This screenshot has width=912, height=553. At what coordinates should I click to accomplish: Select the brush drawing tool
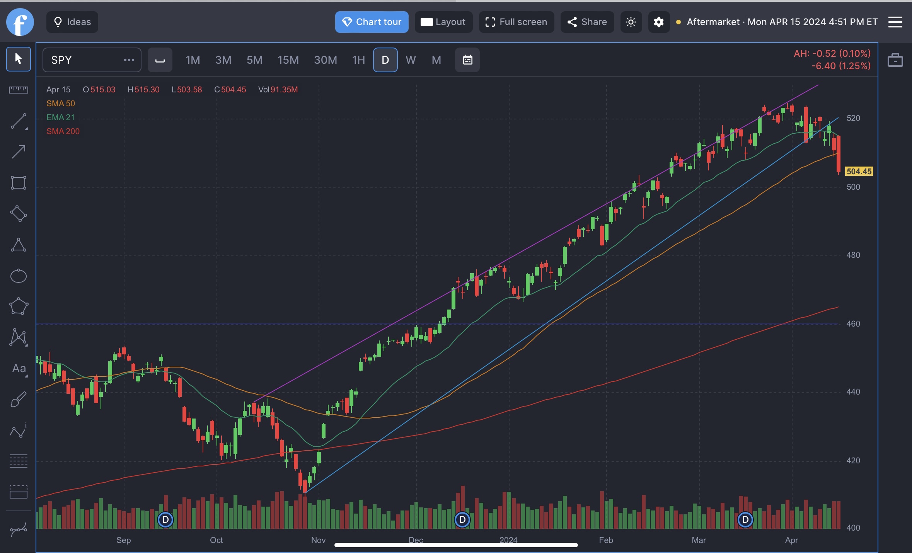18,400
